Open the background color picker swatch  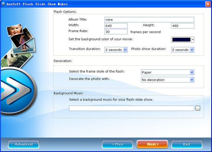(x=181, y=40)
